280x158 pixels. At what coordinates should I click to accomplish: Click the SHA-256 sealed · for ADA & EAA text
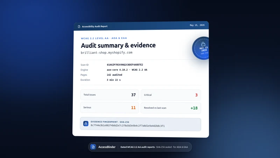point(172,147)
